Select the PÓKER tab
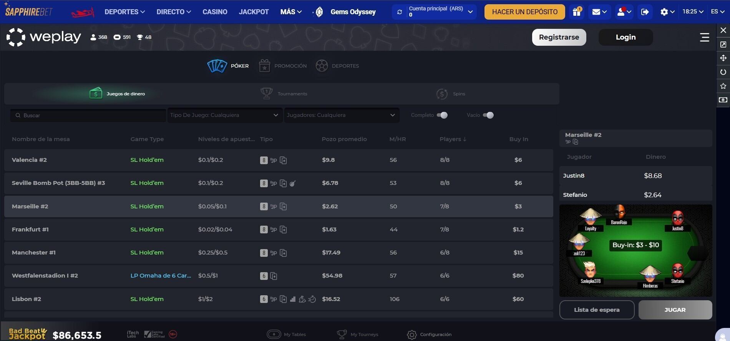Viewport: 730px width, 341px height. tap(228, 66)
